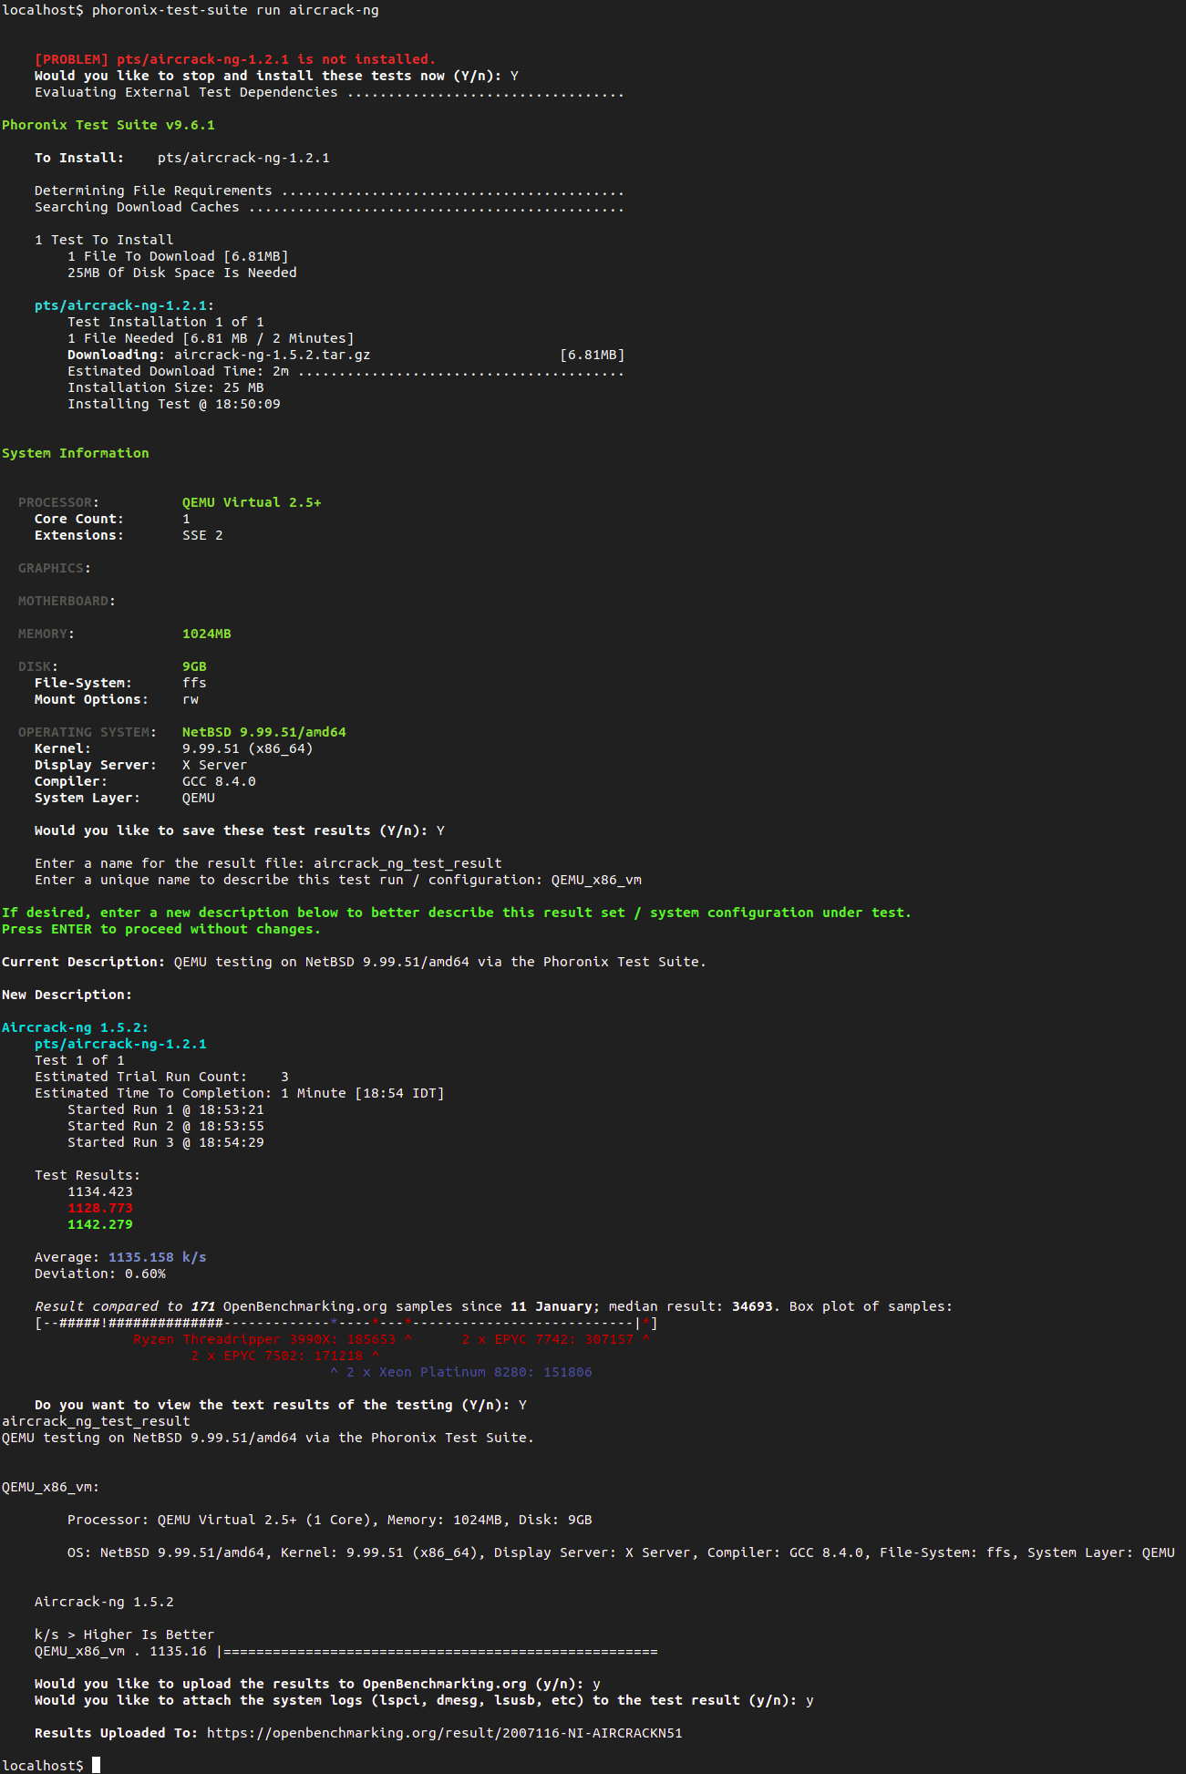Click 'Started Run 3 @ 18:54:29'
The width and height of the screenshot is (1186, 1774).
(x=166, y=1143)
